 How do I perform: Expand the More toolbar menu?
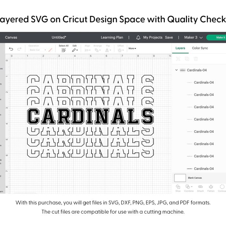pyautogui.click(x=132, y=49)
